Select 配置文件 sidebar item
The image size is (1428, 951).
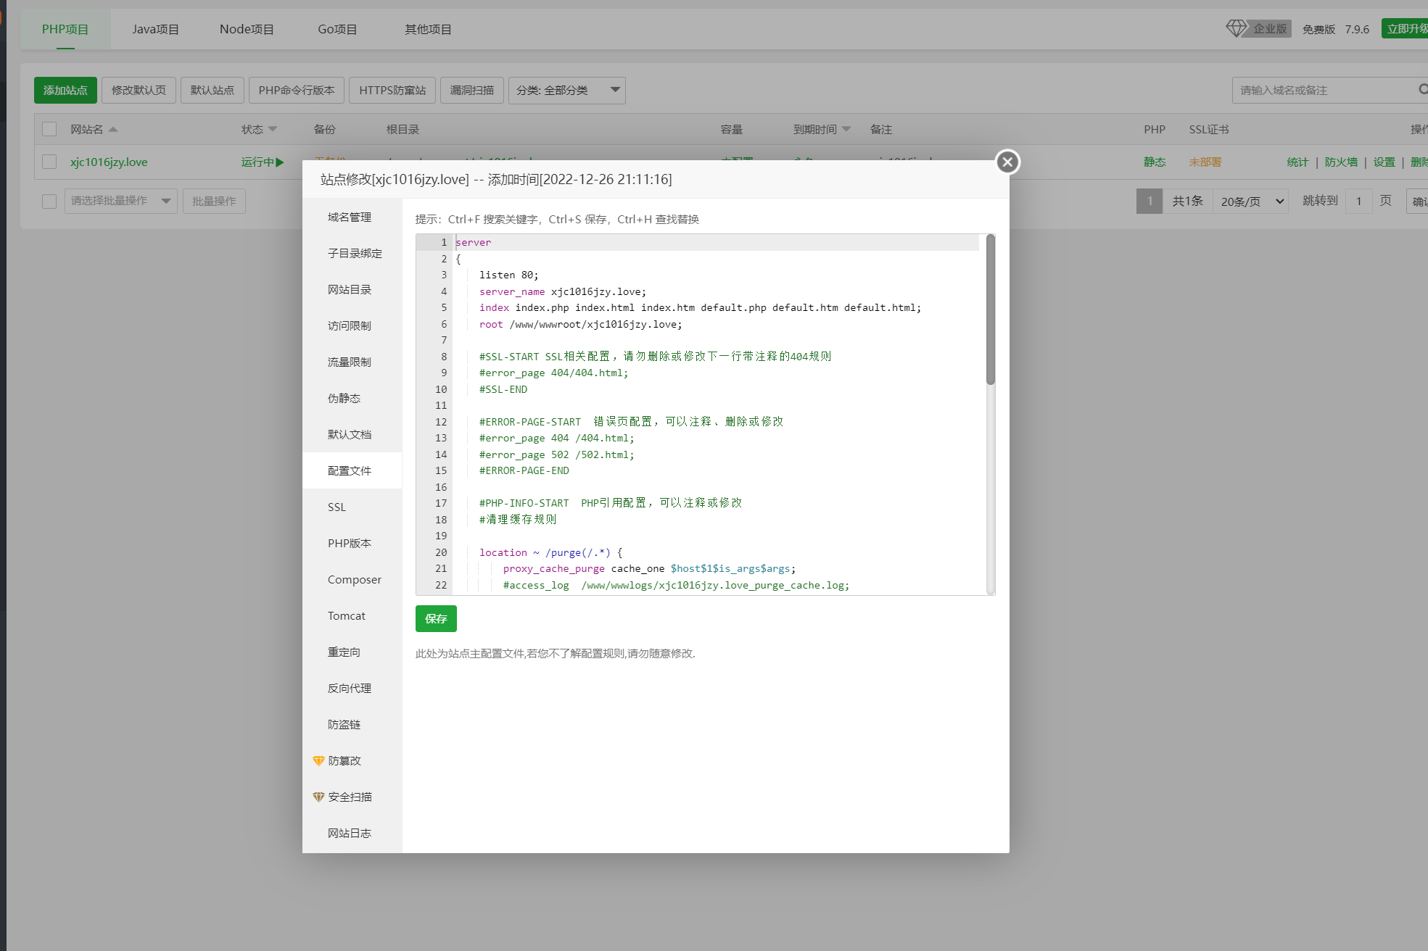tap(352, 470)
